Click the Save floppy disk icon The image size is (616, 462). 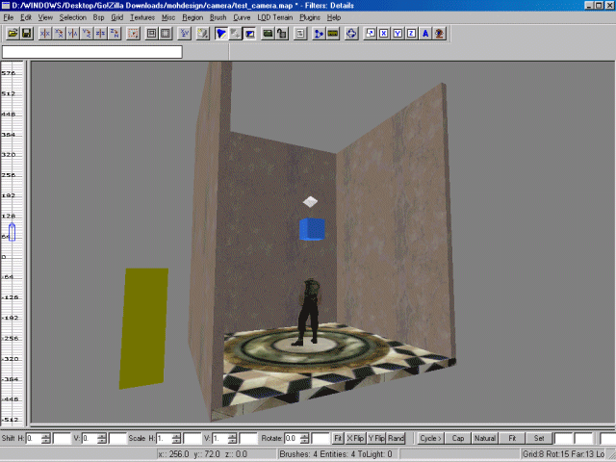[27, 34]
